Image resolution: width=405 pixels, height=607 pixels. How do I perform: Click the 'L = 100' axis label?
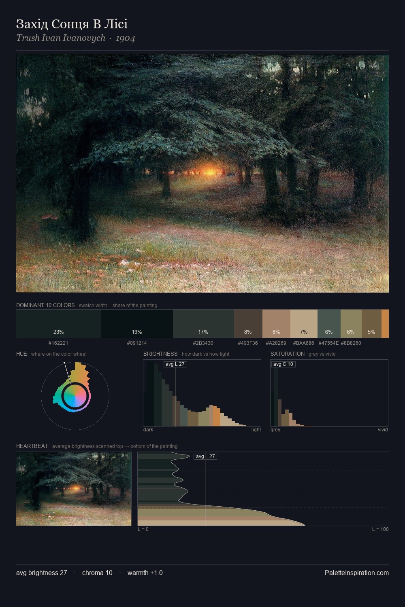click(x=380, y=529)
